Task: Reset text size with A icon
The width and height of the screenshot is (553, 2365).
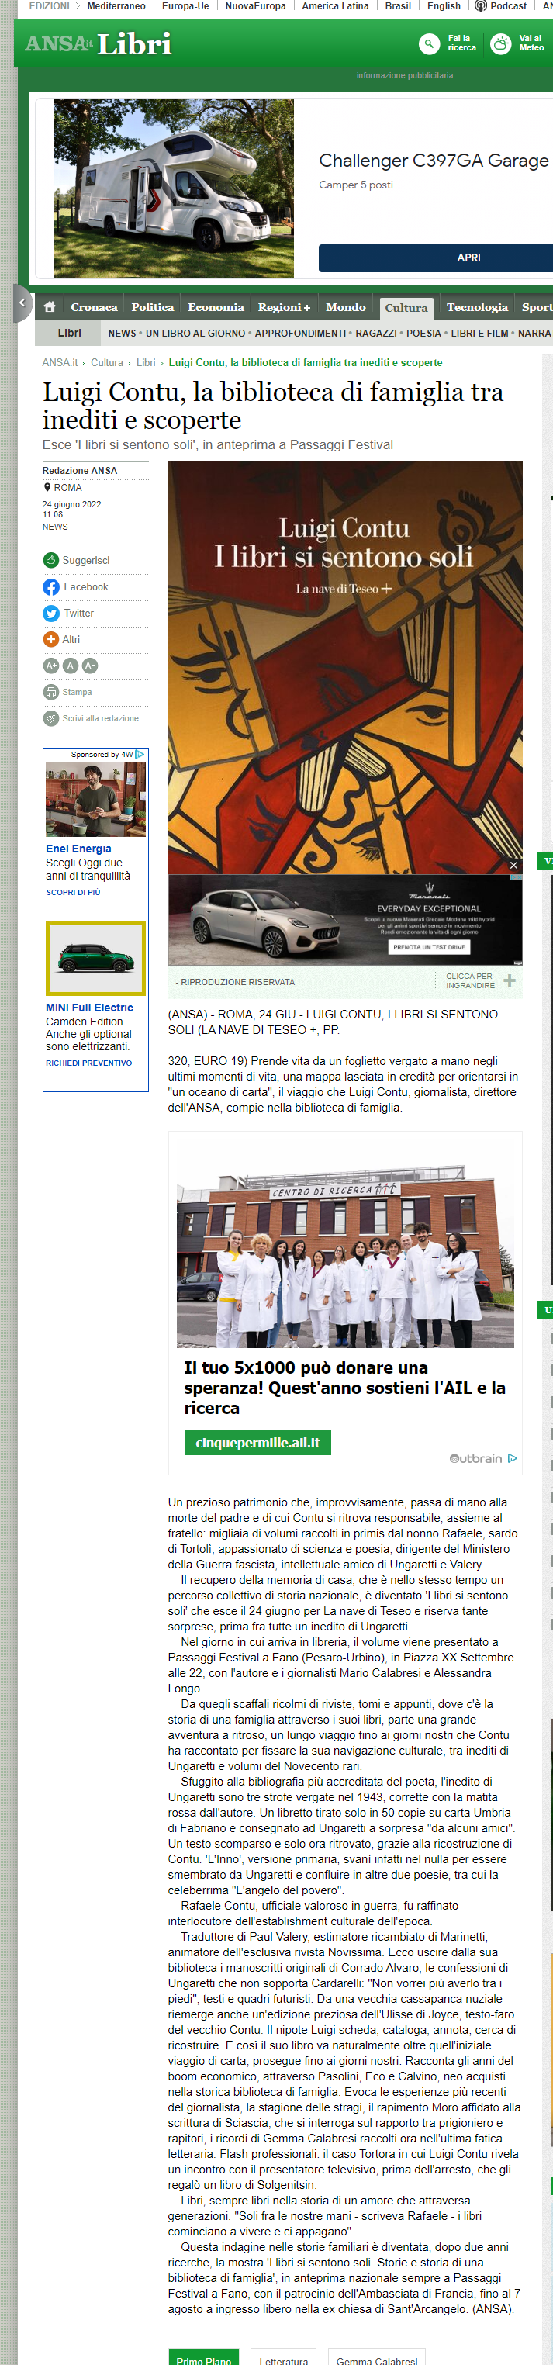Action: click(71, 665)
